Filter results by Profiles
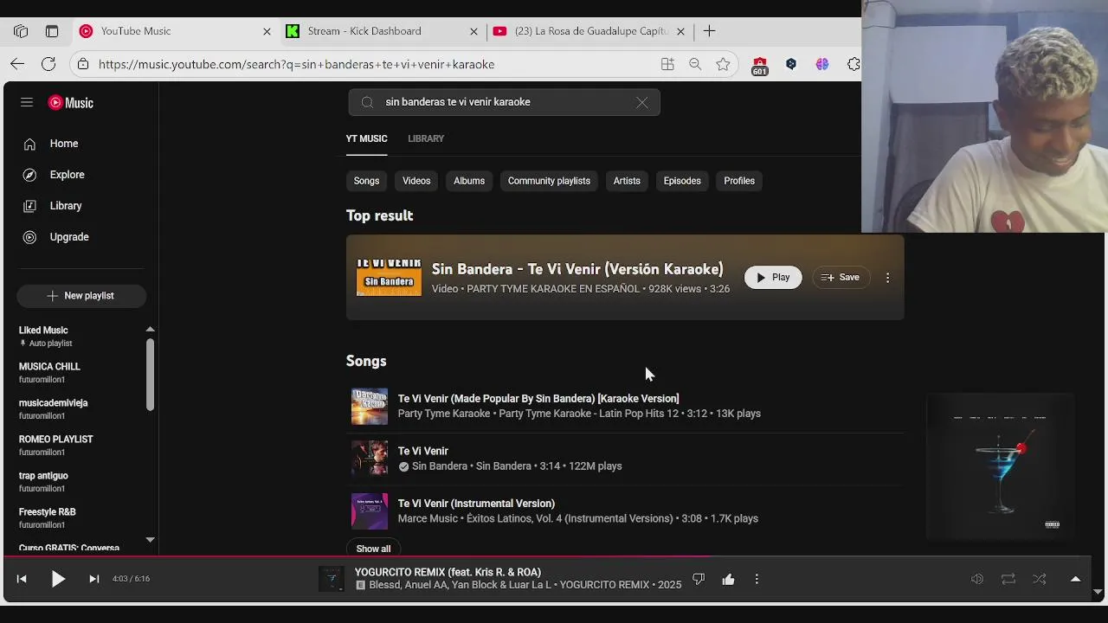The height and width of the screenshot is (623, 1108). coord(739,181)
